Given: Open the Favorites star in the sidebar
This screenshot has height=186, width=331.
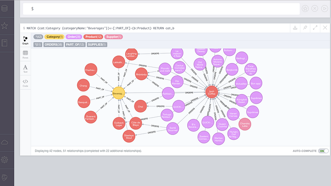Looking at the screenshot, I should 4,26.
